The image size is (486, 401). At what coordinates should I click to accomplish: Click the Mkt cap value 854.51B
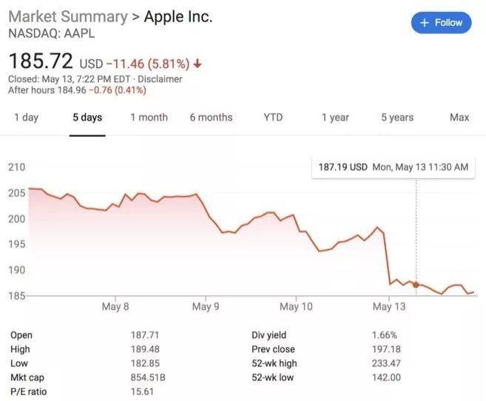[x=148, y=377]
